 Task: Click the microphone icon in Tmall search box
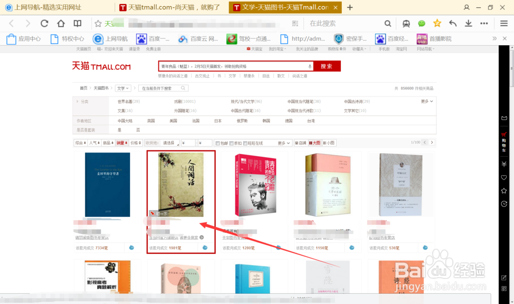(x=309, y=66)
